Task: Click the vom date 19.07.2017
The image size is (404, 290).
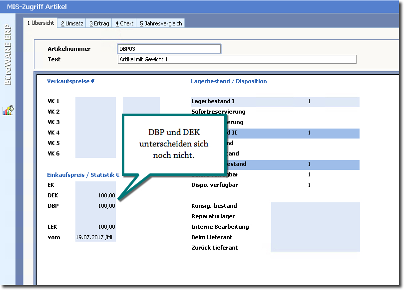Action: pyautogui.click(x=94, y=237)
